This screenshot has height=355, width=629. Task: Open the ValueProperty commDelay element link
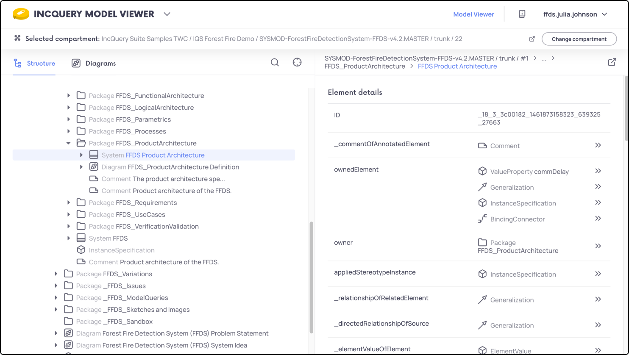pos(529,172)
